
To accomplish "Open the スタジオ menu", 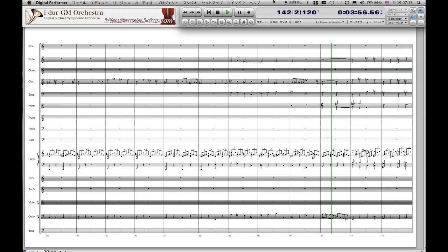I will (190, 3).
